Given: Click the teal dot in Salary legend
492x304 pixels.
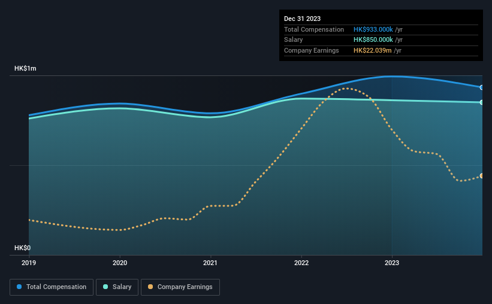Looking at the screenshot, I should point(105,287).
